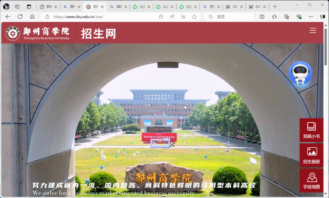Add this page to favorites with the star
329x198 pixels.
[x=194, y=17]
